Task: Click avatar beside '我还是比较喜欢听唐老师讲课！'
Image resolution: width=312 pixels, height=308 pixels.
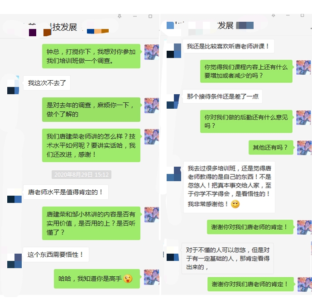Action: click(x=174, y=51)
